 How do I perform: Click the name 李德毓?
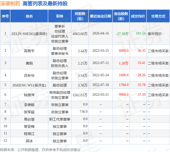(29, 105)
